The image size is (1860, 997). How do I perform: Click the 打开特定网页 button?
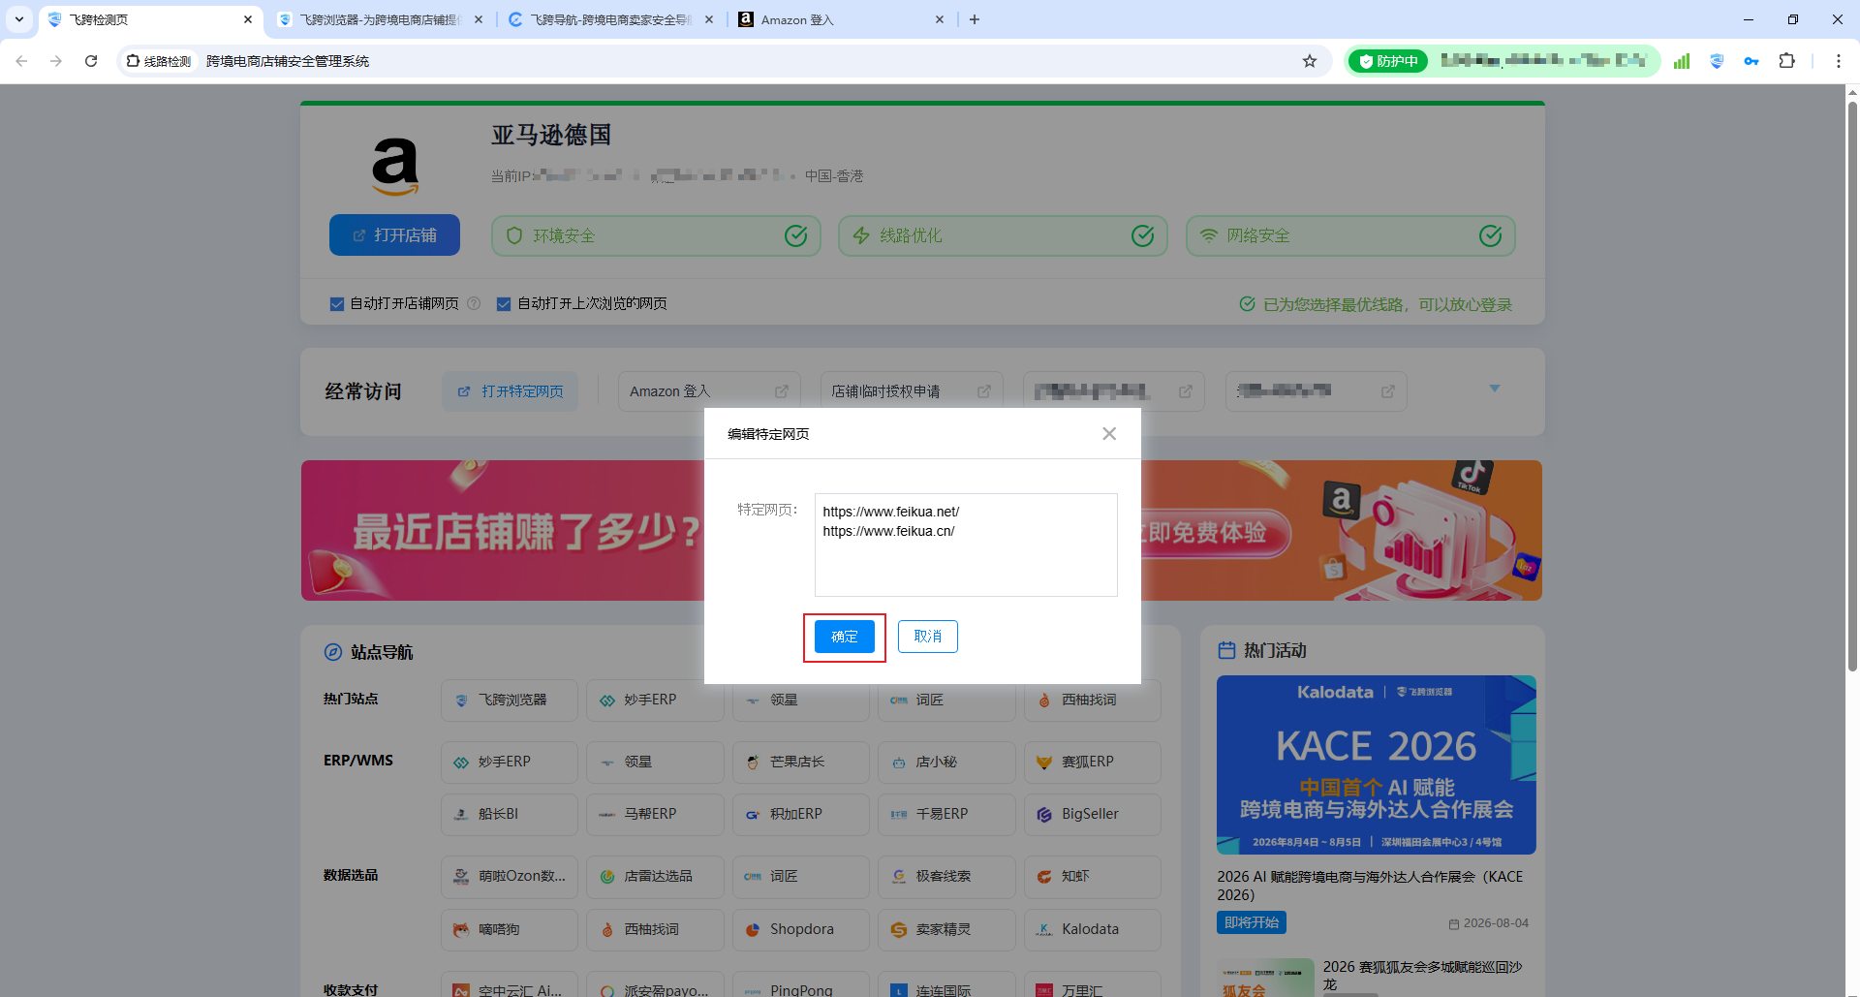tap(511, 391)
